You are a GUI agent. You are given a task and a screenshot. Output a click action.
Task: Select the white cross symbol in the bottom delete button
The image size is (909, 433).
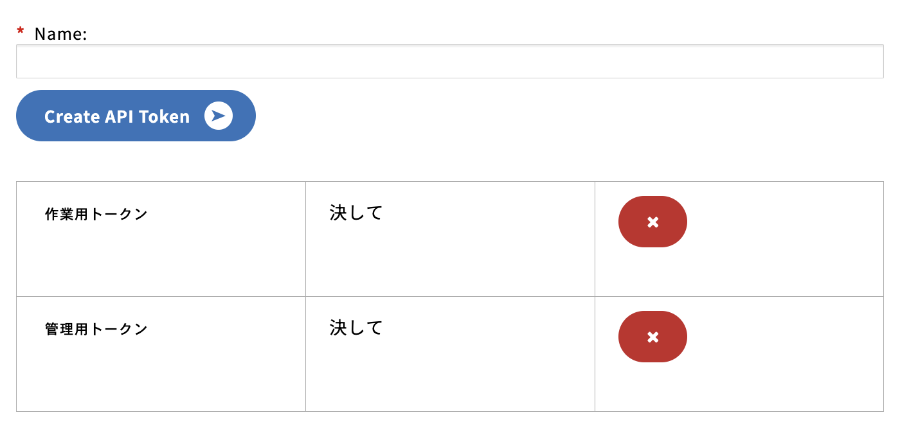pyautogui.click(x=652, y=336)
